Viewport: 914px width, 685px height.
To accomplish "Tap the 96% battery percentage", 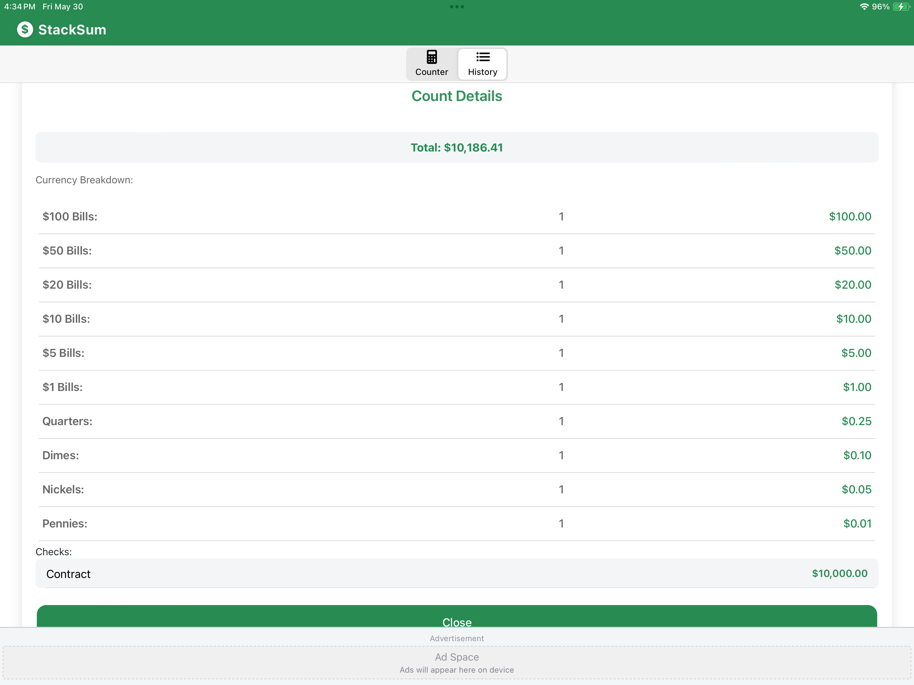I will pos(881,7).
